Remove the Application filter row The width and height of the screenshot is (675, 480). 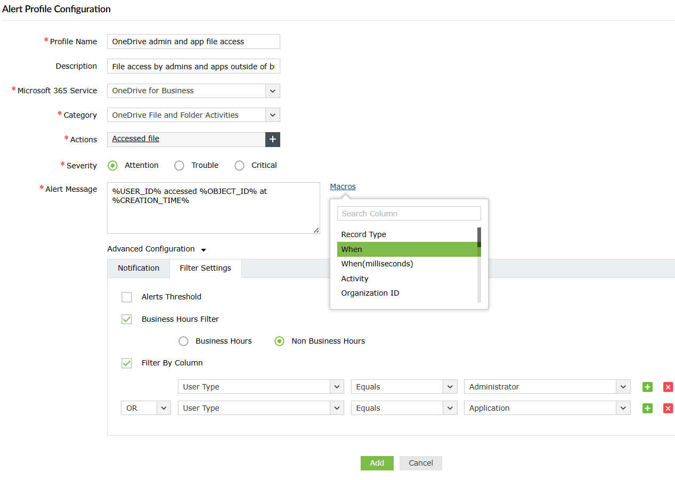pos(668,409)
